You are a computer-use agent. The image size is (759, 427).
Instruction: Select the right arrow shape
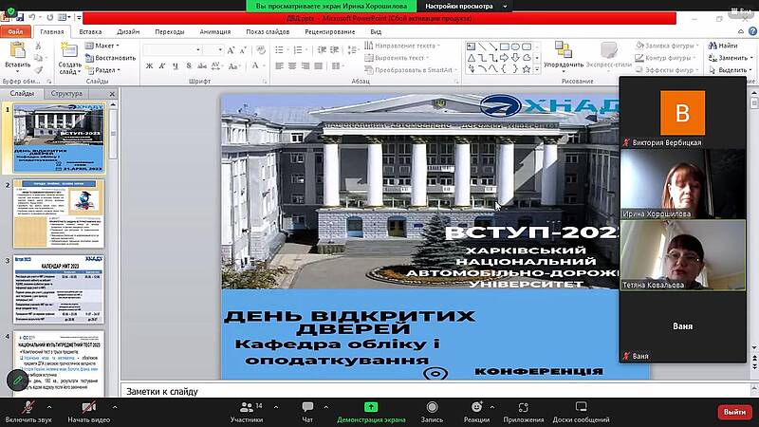pyautogui.click(x=505, y=58)
